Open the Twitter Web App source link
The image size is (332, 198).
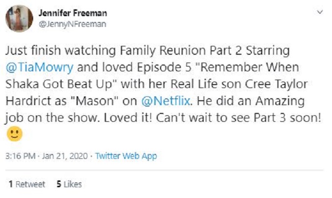pyautogui.click(x=126, y=156)
